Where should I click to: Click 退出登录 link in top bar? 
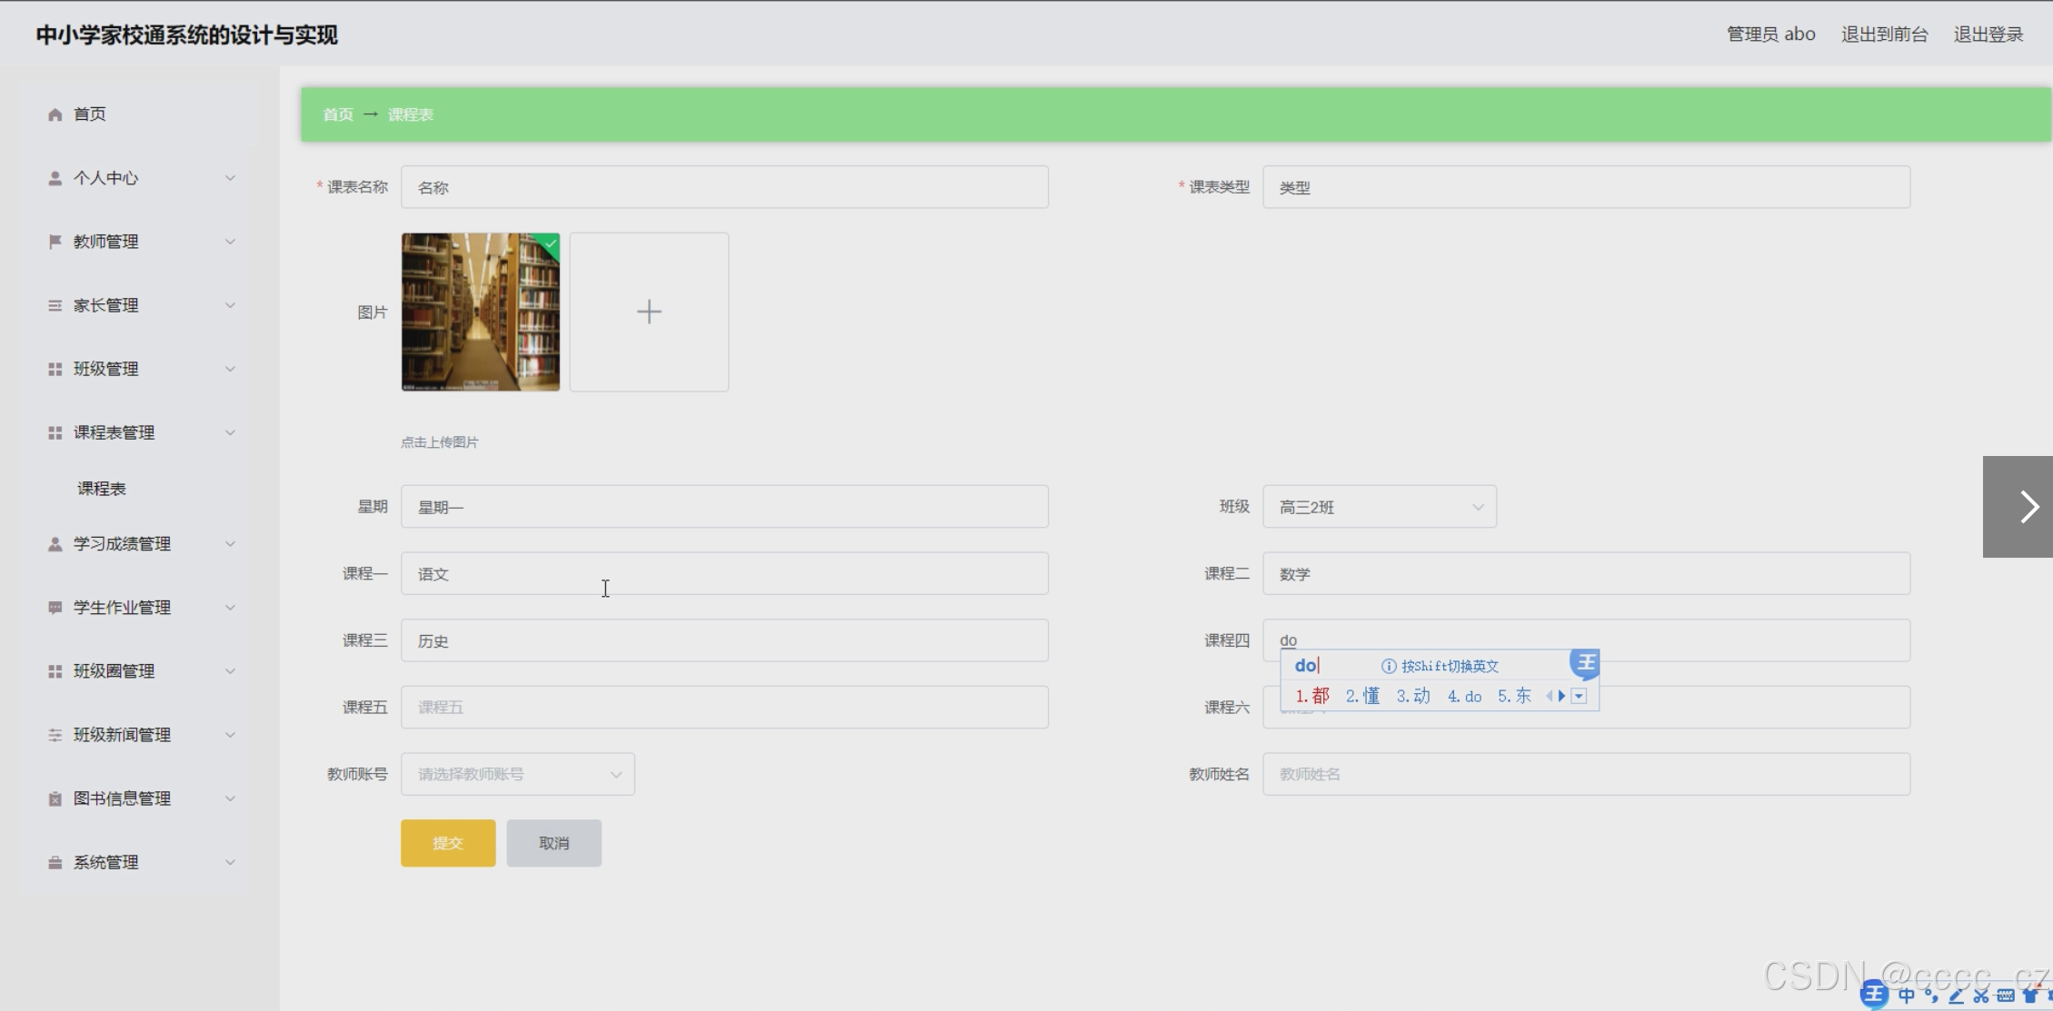coord(1988,35)
